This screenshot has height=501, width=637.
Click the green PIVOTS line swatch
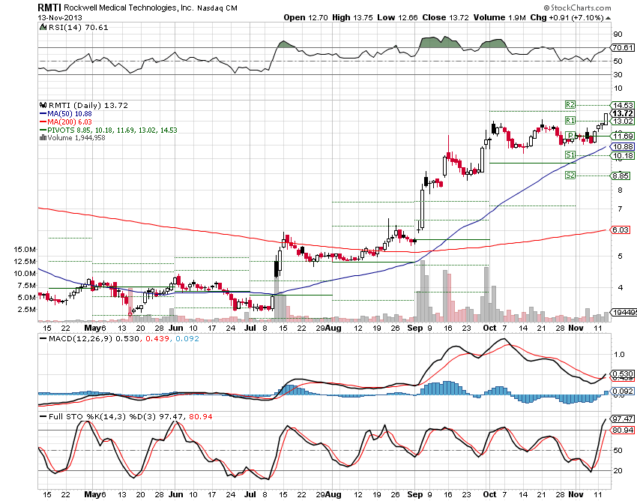pyautogui.click(x=43, y=130)
